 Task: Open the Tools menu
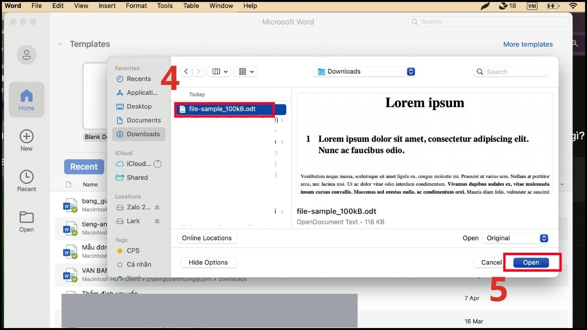165,6
